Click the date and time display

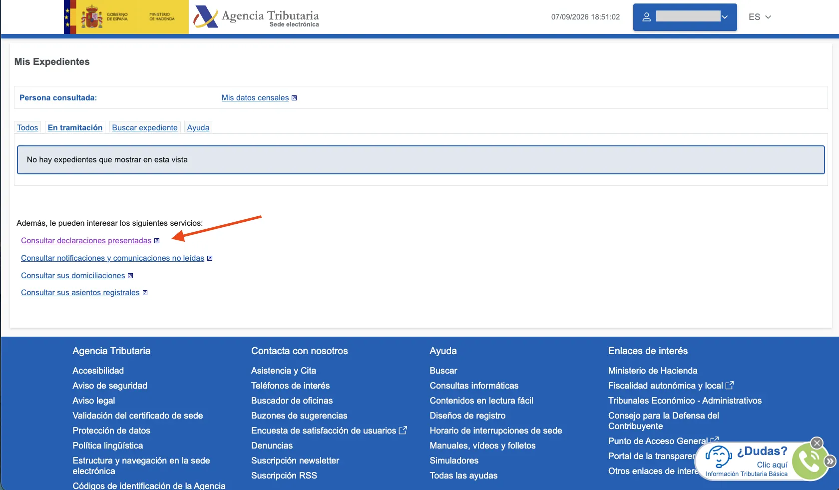[x=585, y=17]
